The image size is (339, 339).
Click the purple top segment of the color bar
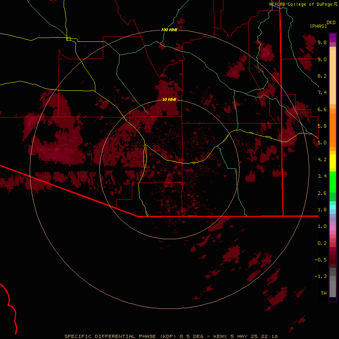tap(333, 38)
